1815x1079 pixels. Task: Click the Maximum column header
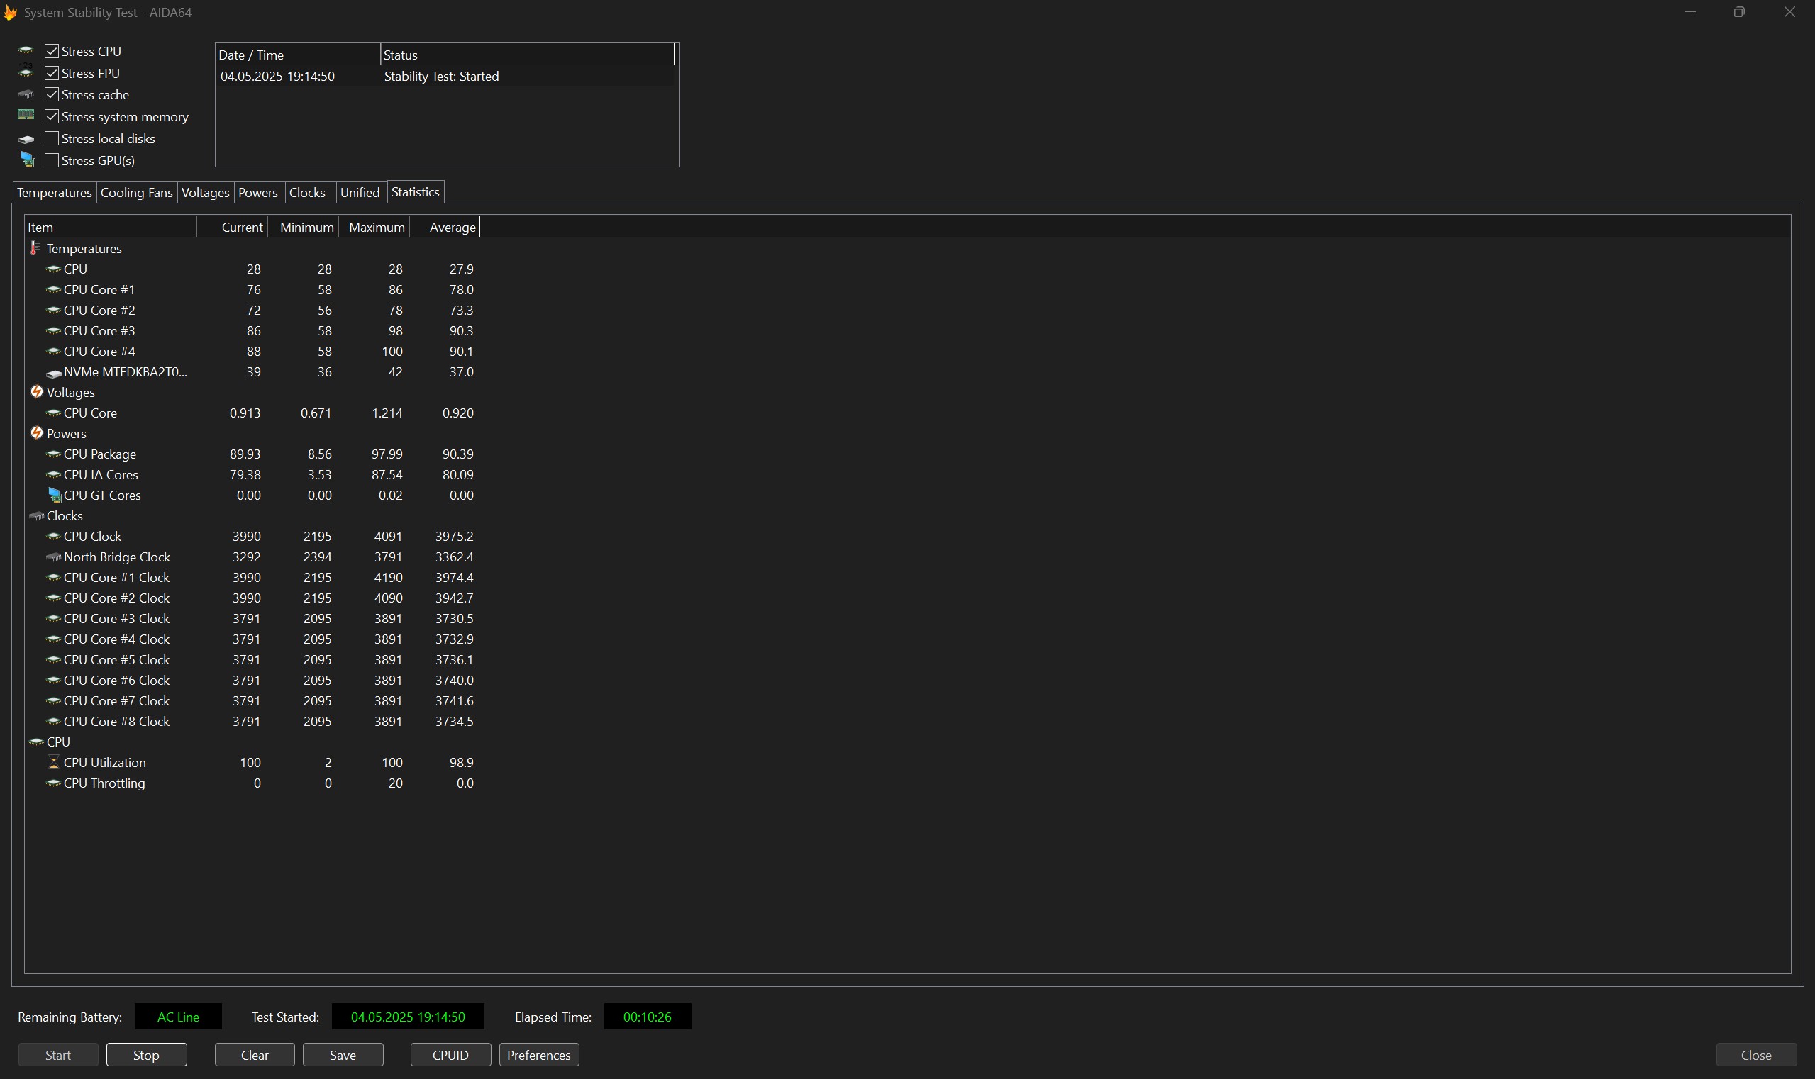coord(375,228)
